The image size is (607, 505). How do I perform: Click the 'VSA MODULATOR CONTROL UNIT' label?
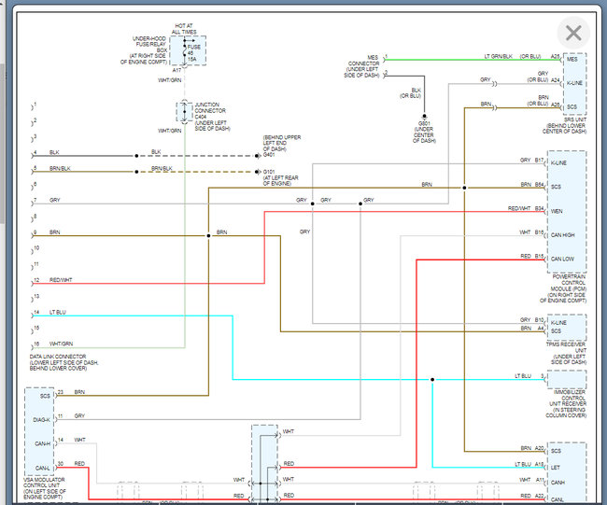(44, 483)
